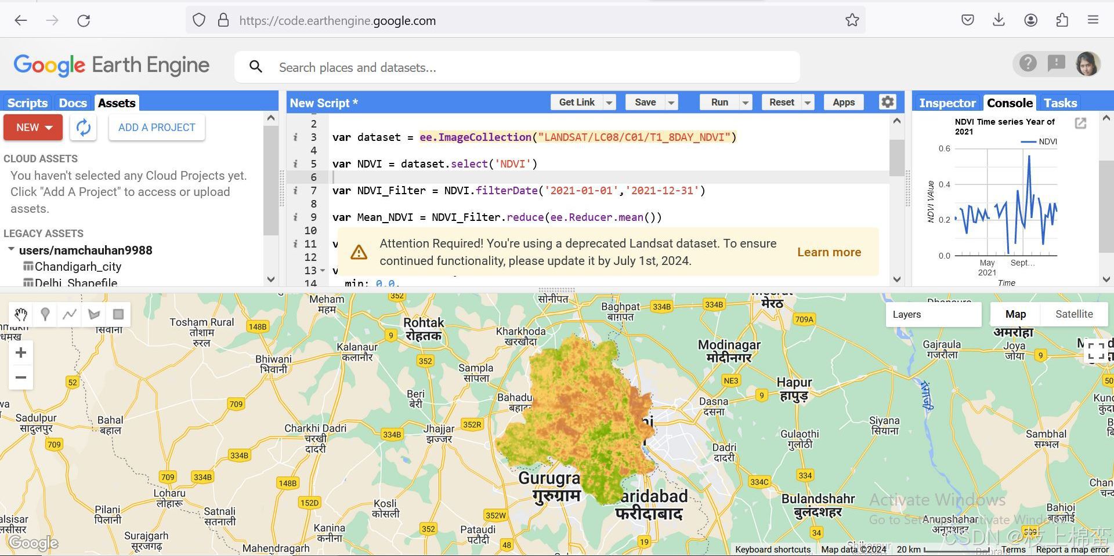The height and width of the screenshot is (556, 1114).
Task: Switch to the Scripts tab
Action: (27, 103)
